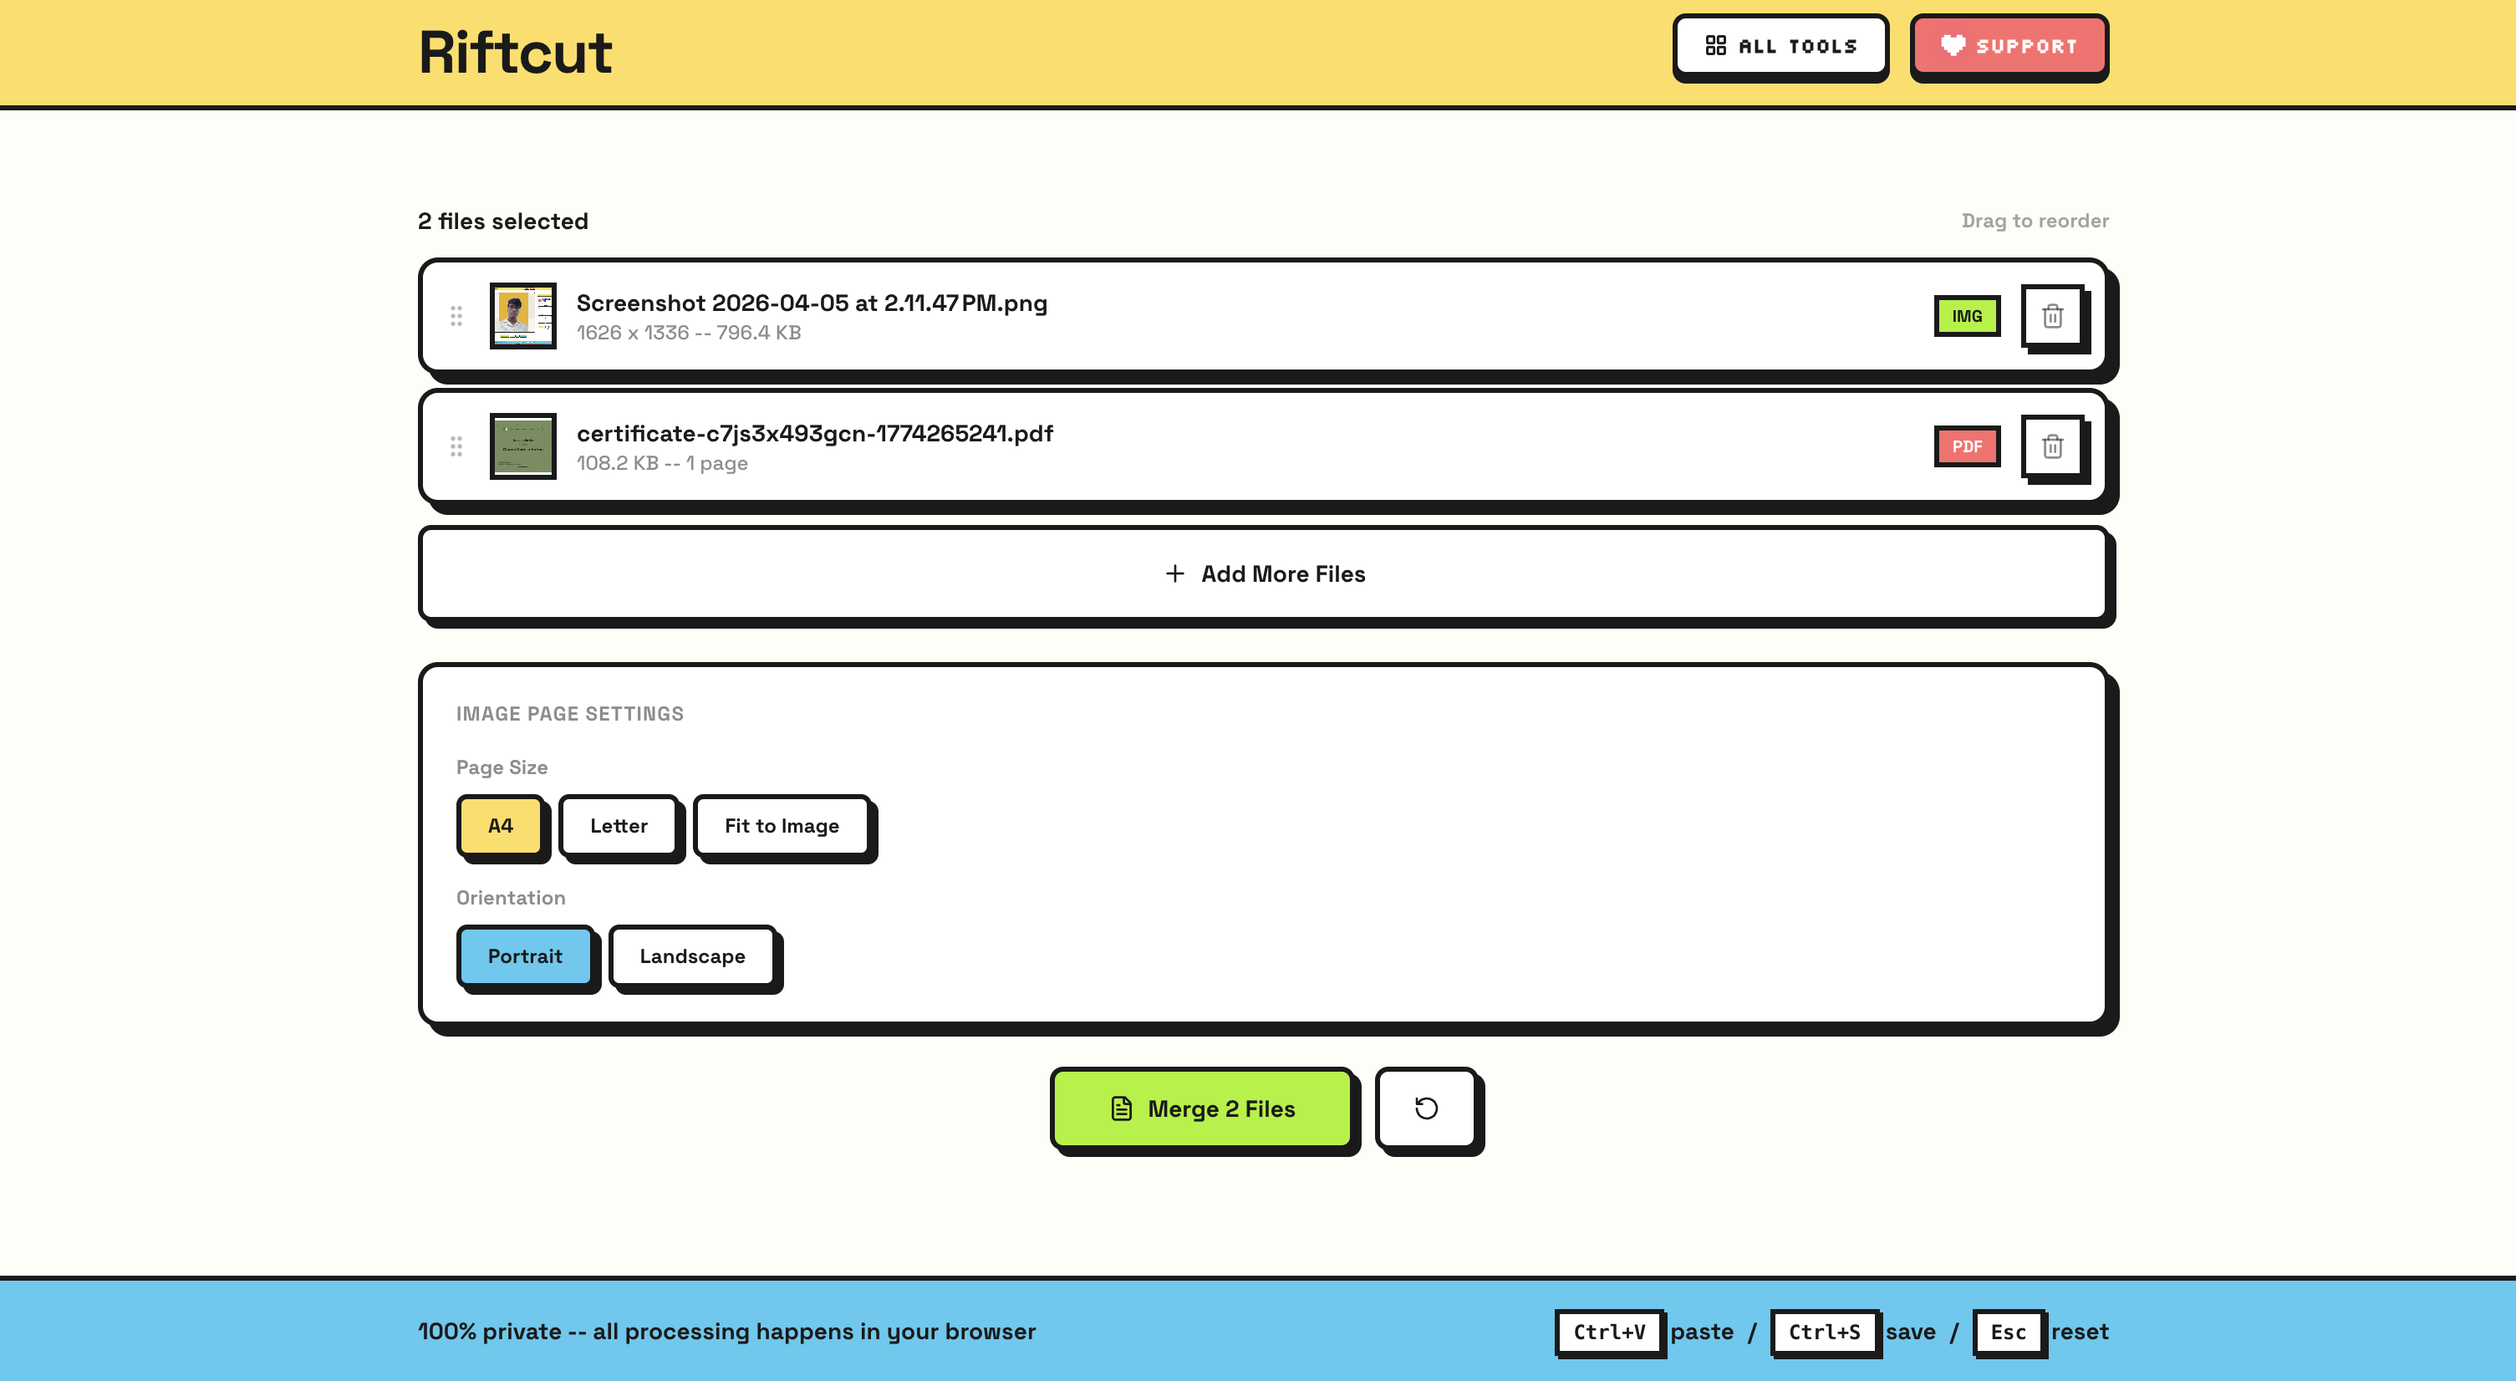Click the Riftcut logo title
This screenshot has width=2516, height=1381.
pyautogui.click(x=515, y=53)
